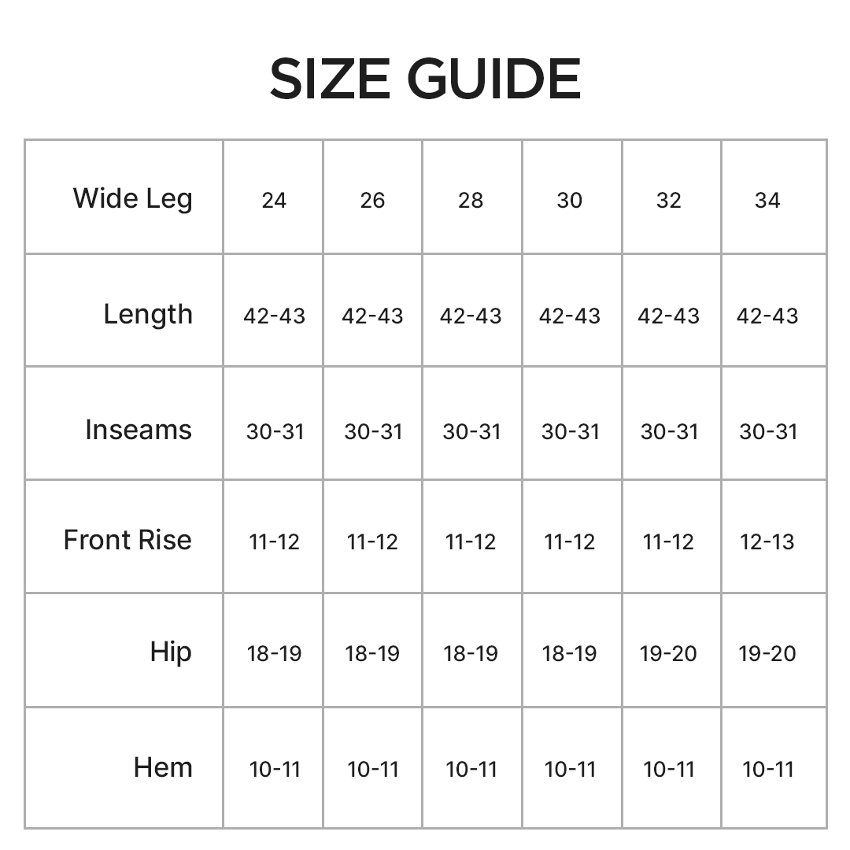Click the Front Rise value 12-13

767,541
